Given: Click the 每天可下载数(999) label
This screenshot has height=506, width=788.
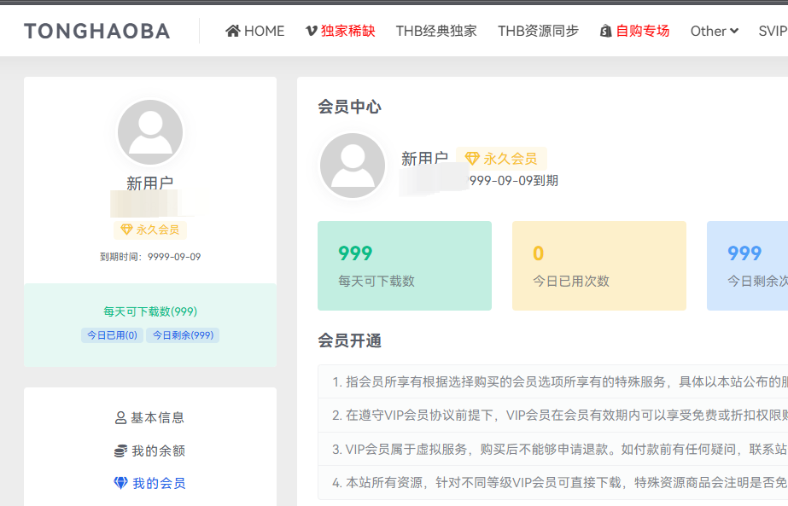Looking at the screenshot, I should 150,311.
